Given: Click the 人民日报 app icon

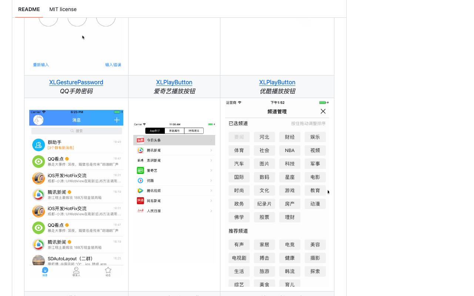Looking at the screenshot, I should pyautogui.click(x=140, y=211).
